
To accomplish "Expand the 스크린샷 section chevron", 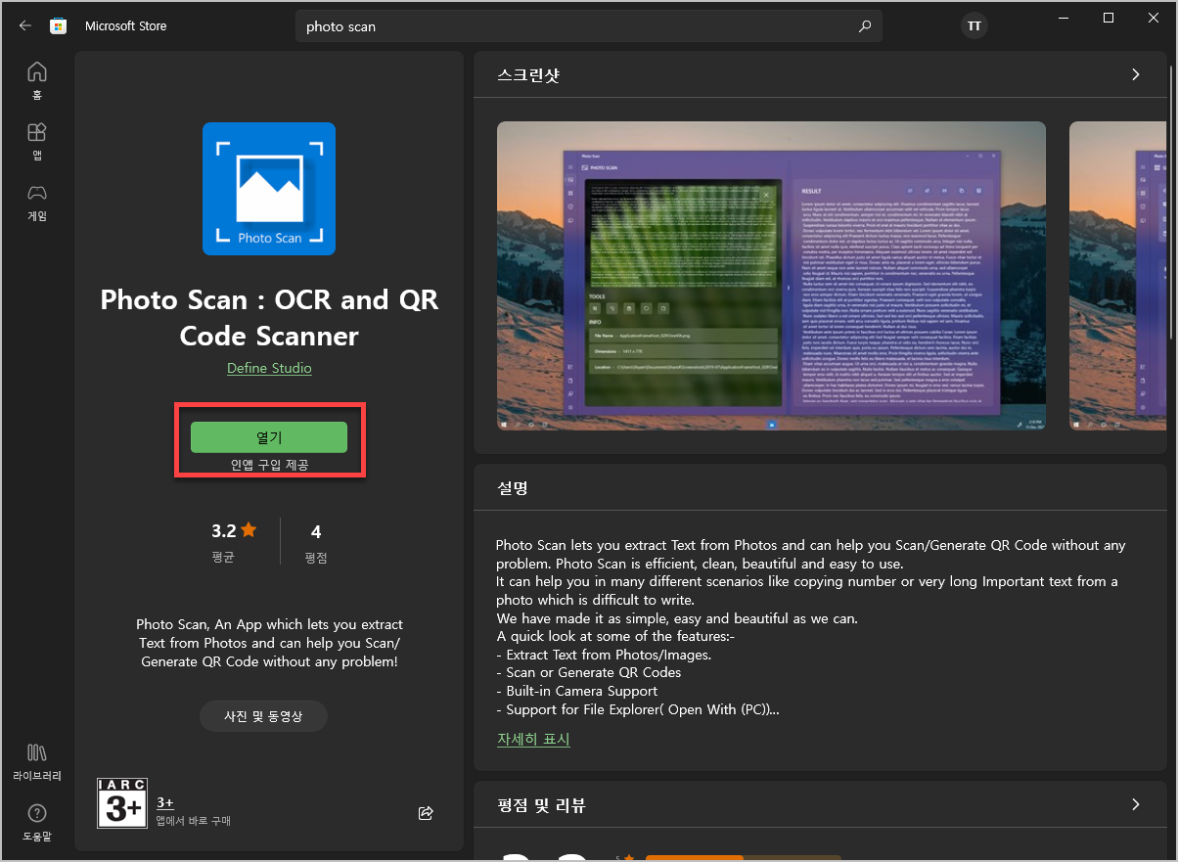I will coord(1136,74).
